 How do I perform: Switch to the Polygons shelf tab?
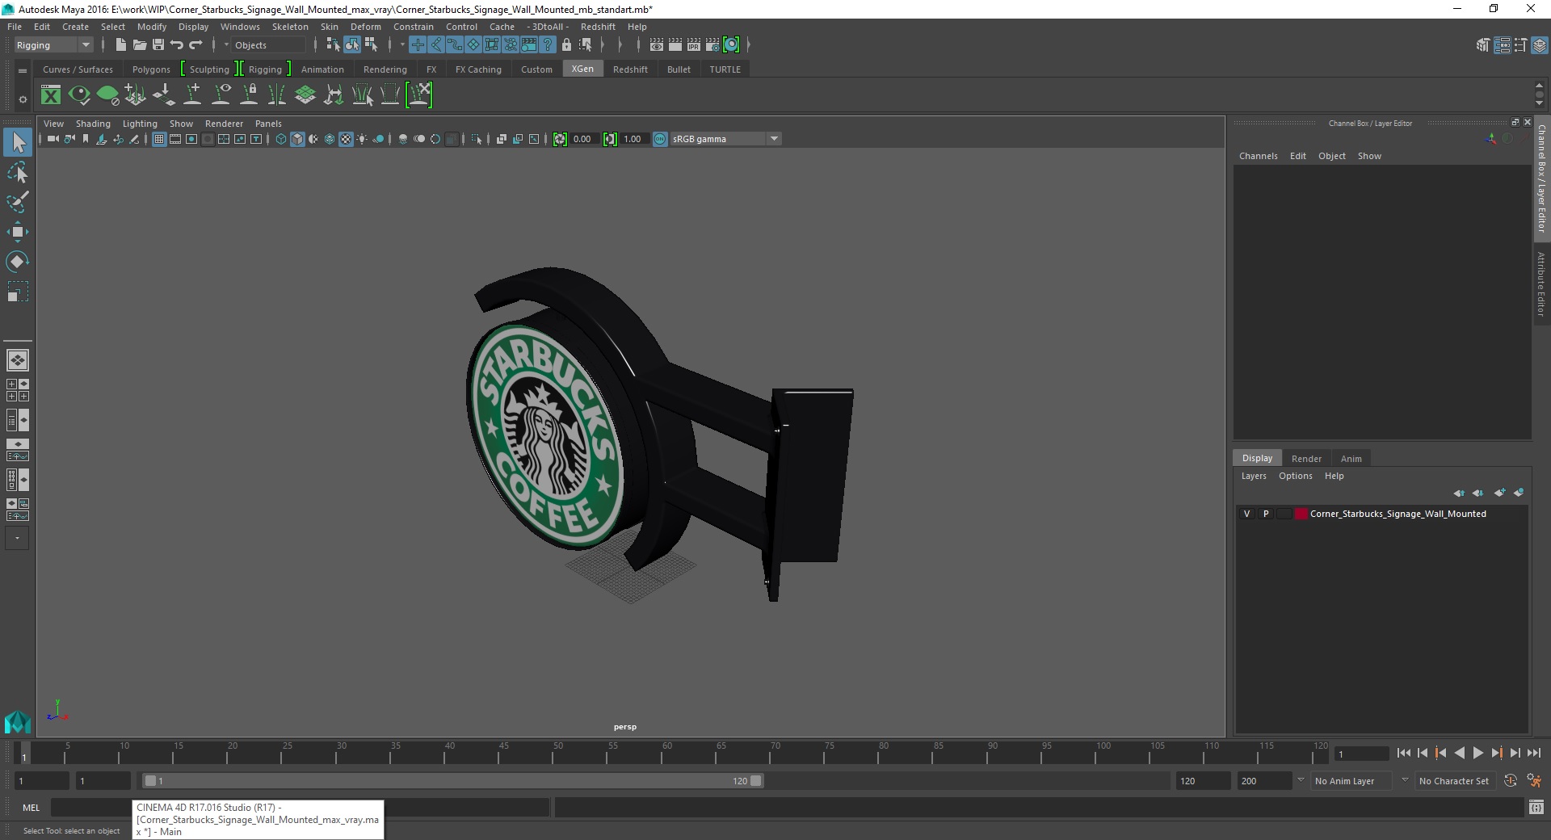151,69
